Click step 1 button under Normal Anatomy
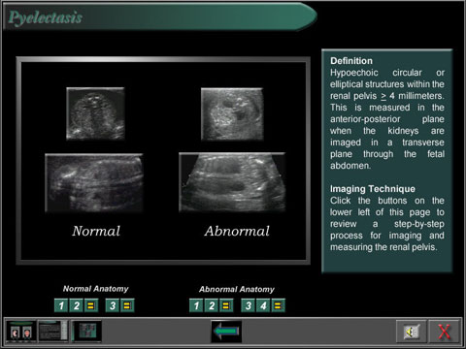 61,305
